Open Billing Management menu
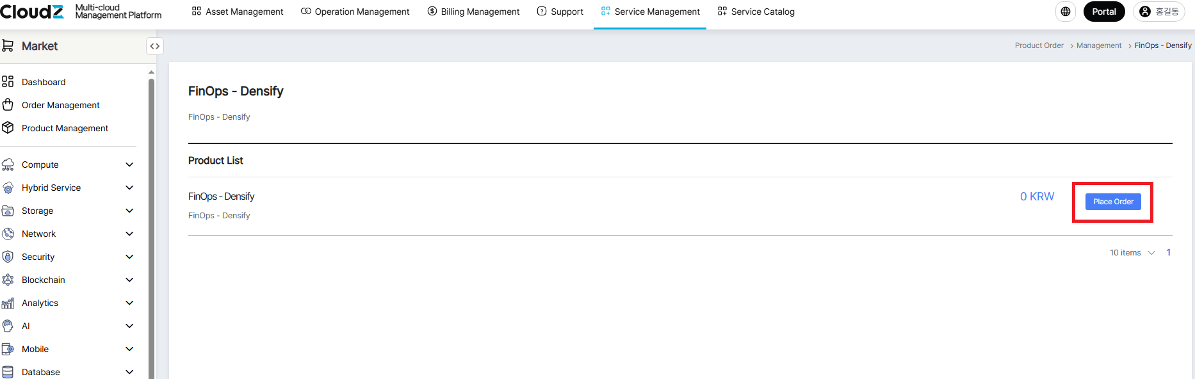Image resolution: width=1195 pixels, height=379 pixels. [473, 12]
